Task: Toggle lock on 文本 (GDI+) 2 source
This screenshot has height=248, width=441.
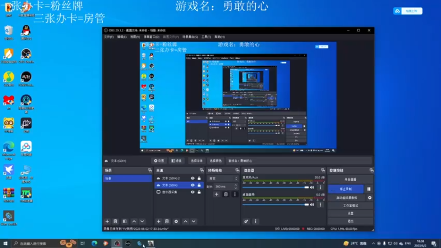Action: [199, 178]
